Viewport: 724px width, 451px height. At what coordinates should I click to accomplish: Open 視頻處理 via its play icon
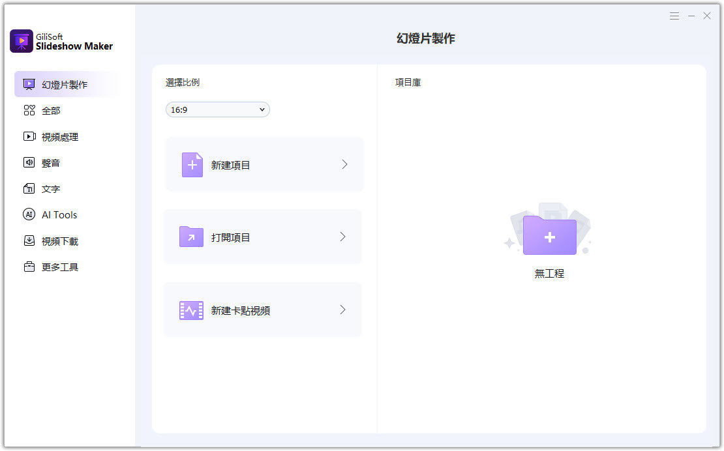29,137
